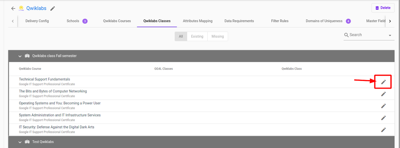The height and width of the screenshot is (148, 400).
Task: Open the Qwiklabs Courses tab
Action: 117,21
